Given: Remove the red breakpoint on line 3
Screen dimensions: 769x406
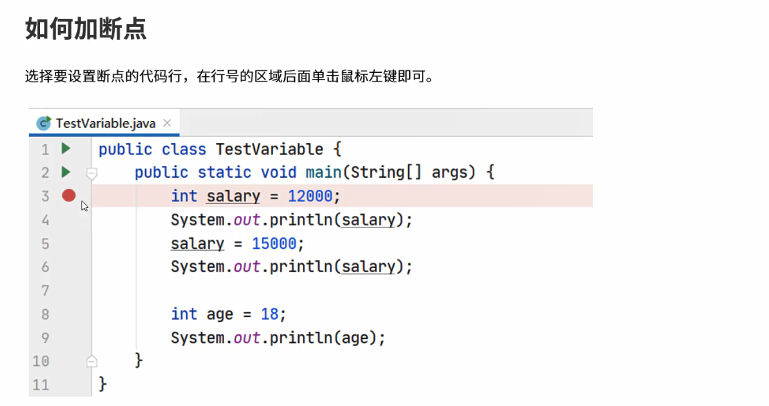Looking at the screenshot, I should coord(69,196).
